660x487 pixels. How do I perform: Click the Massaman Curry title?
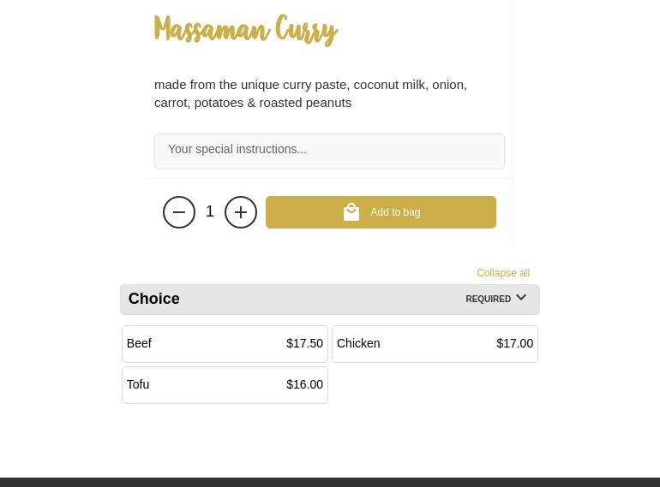pos(246,31)
